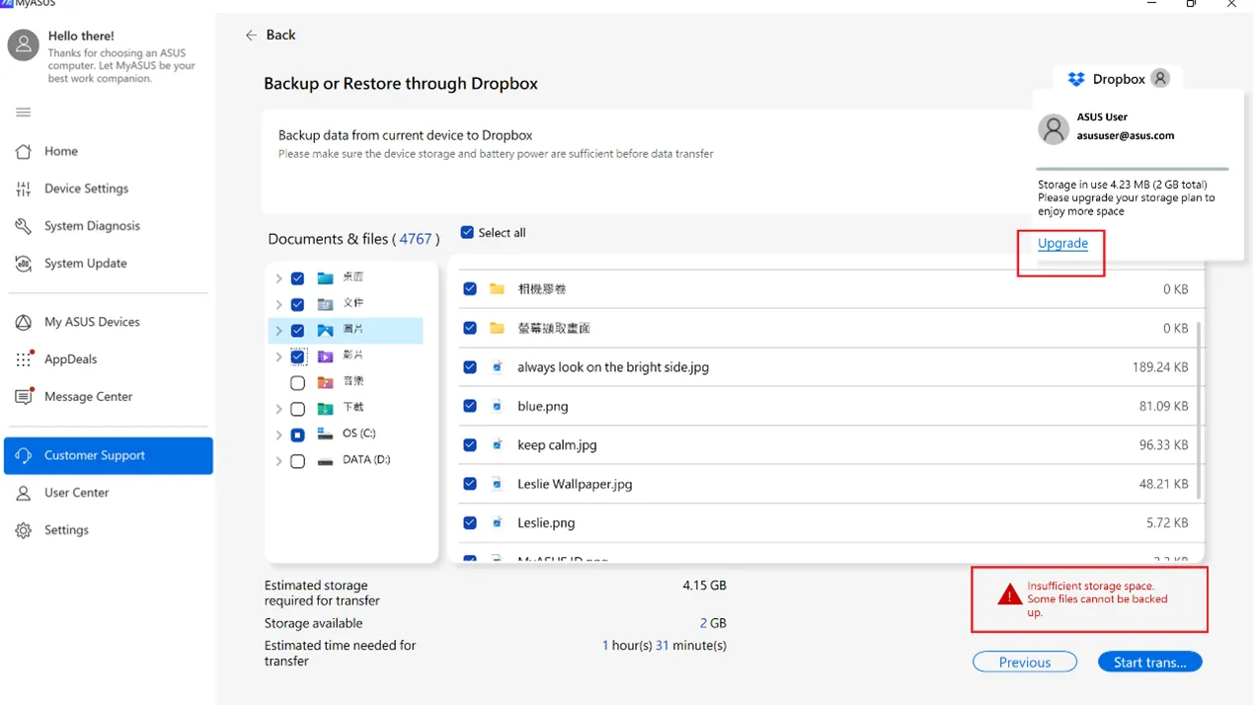Open System Update

(86, 263)
